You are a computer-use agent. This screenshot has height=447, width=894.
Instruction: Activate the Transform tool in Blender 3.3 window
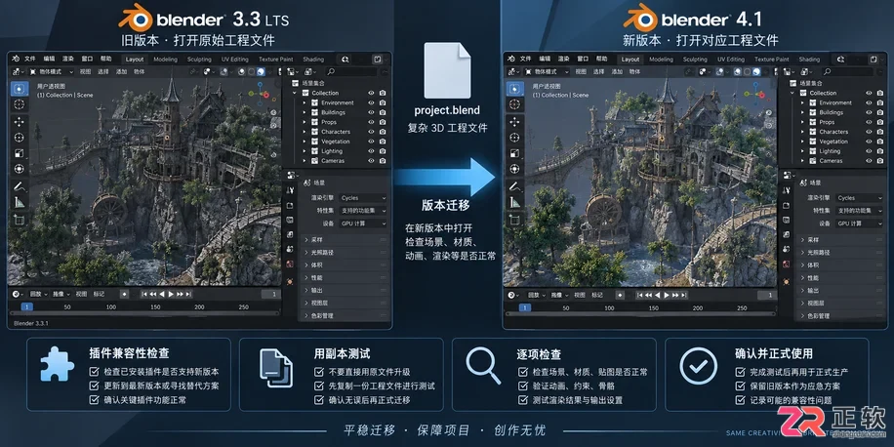(x=20, y=169)
